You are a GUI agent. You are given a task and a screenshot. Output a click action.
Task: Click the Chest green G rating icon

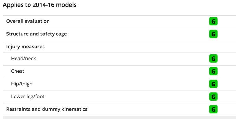213,72
